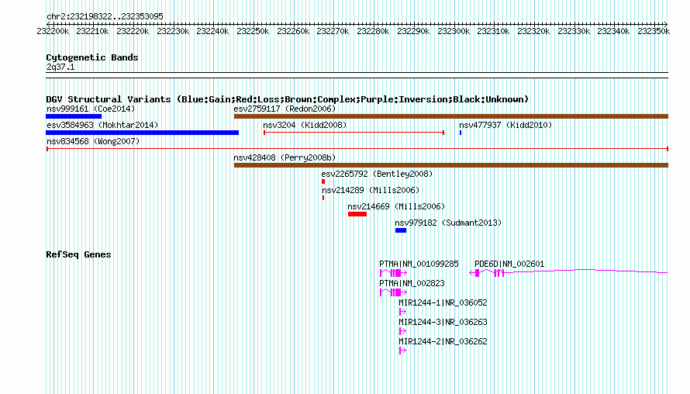Click the brown esv2759117 complex bar

[x=451, y=116]
